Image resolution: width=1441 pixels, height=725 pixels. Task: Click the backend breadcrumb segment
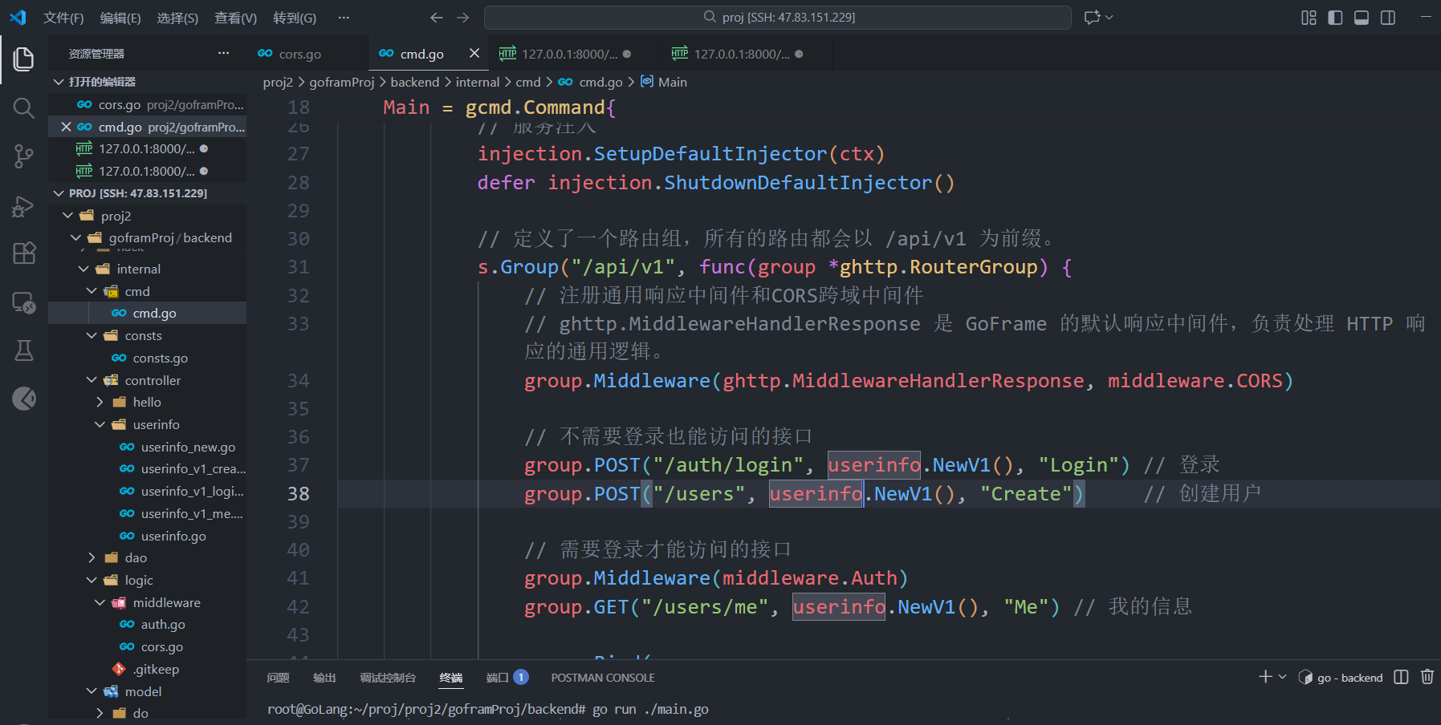(415, 82)
